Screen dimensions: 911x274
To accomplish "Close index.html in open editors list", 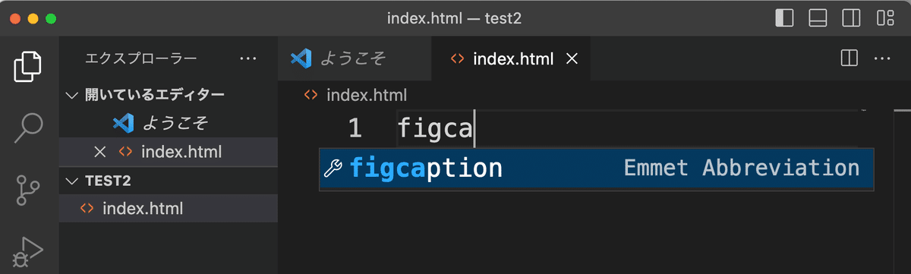I will pos(99,152).
